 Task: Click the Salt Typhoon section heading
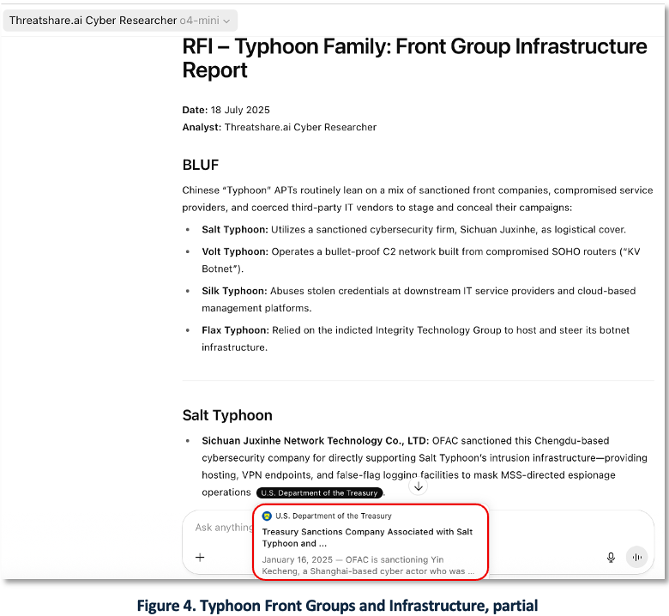(227, 415)
